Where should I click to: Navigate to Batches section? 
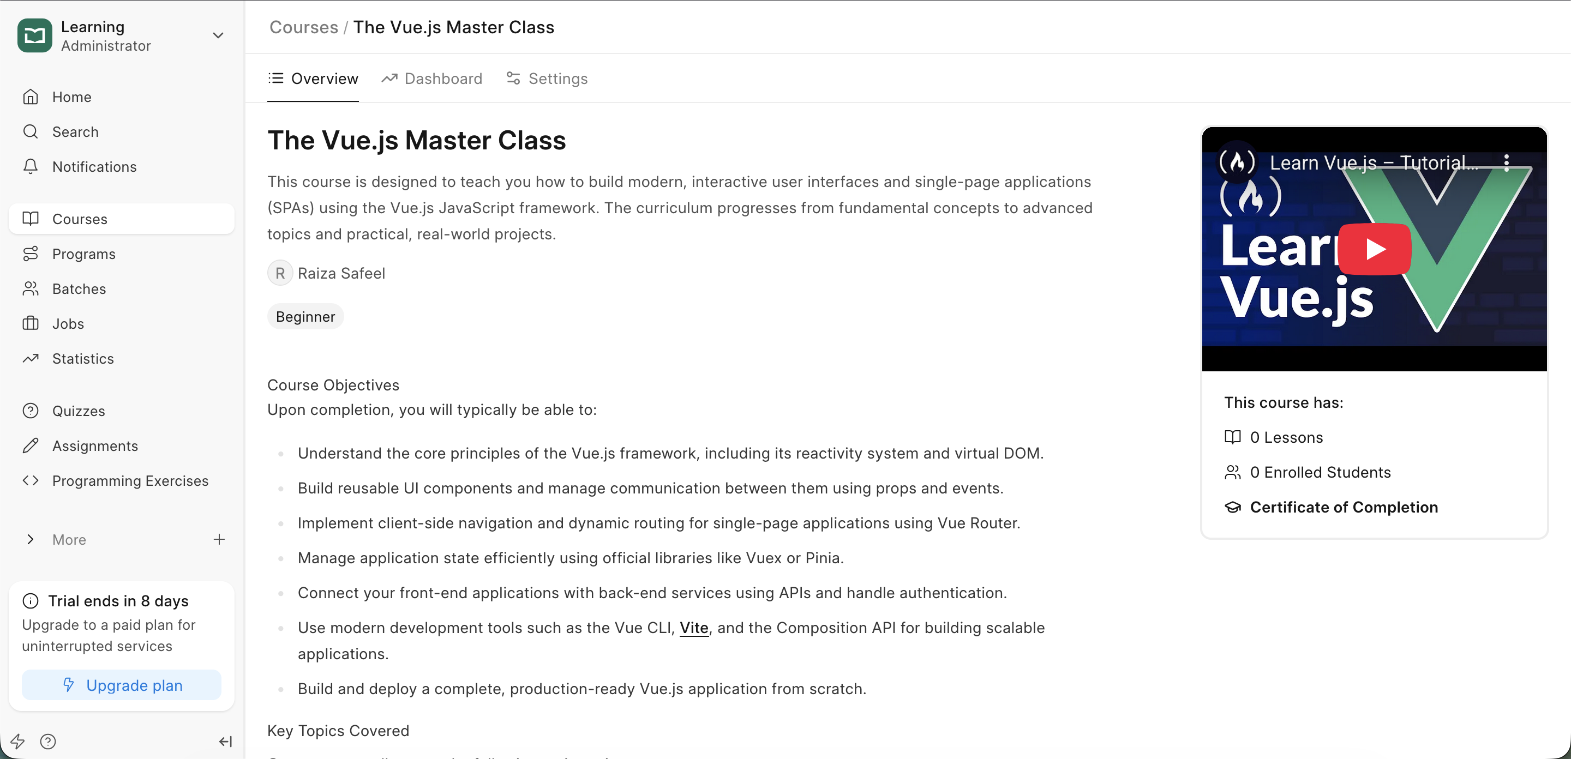coord(79,288)
